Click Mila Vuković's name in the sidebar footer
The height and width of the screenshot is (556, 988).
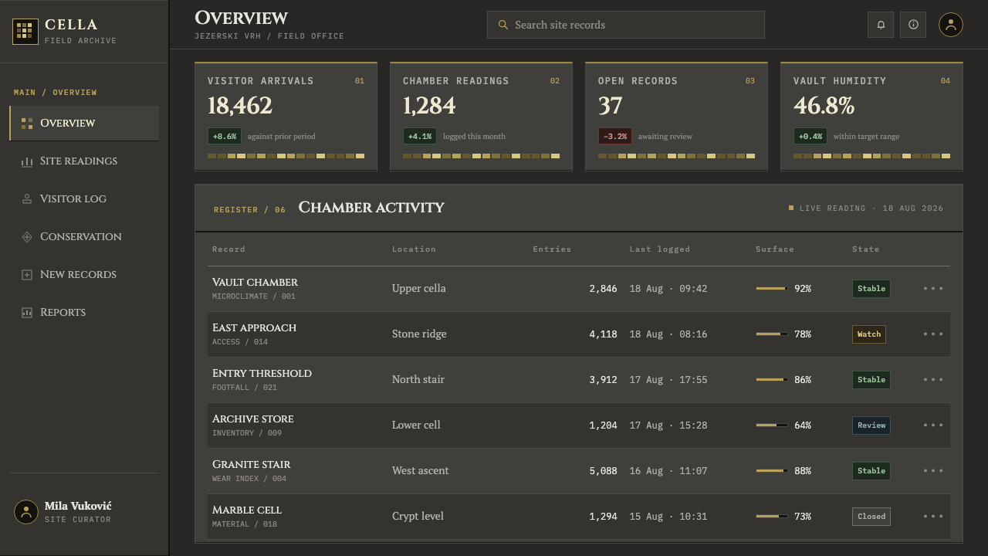click(x=78, y=506)
